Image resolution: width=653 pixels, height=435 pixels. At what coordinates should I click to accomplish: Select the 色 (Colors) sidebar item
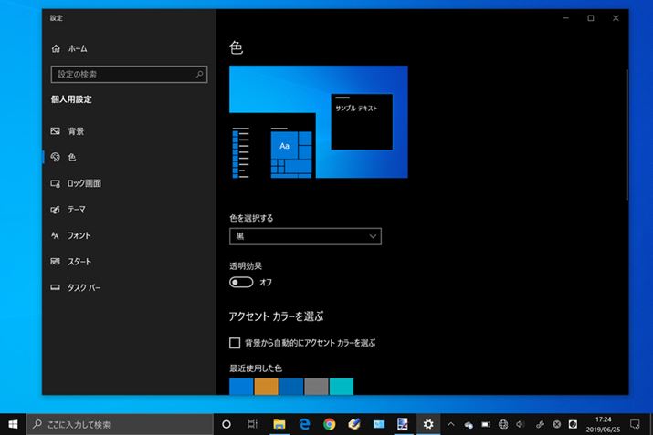point(72,157)
